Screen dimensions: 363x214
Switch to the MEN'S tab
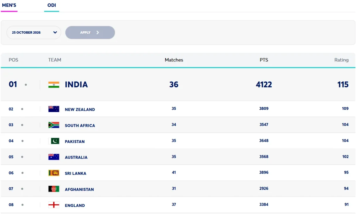pyautogui.click(x=9, y=5)
